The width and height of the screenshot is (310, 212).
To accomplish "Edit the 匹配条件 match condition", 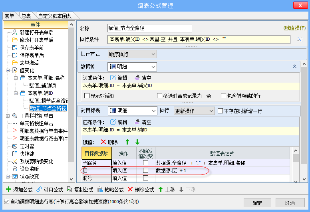I will 118,122.
